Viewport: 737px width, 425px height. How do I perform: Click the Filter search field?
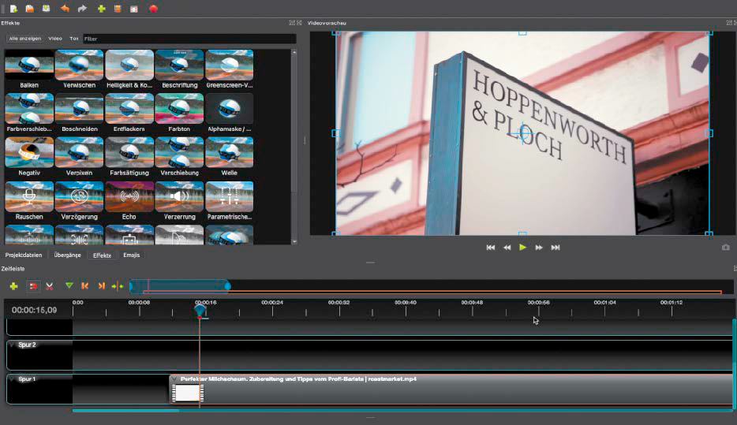click(x=189, y=39)
